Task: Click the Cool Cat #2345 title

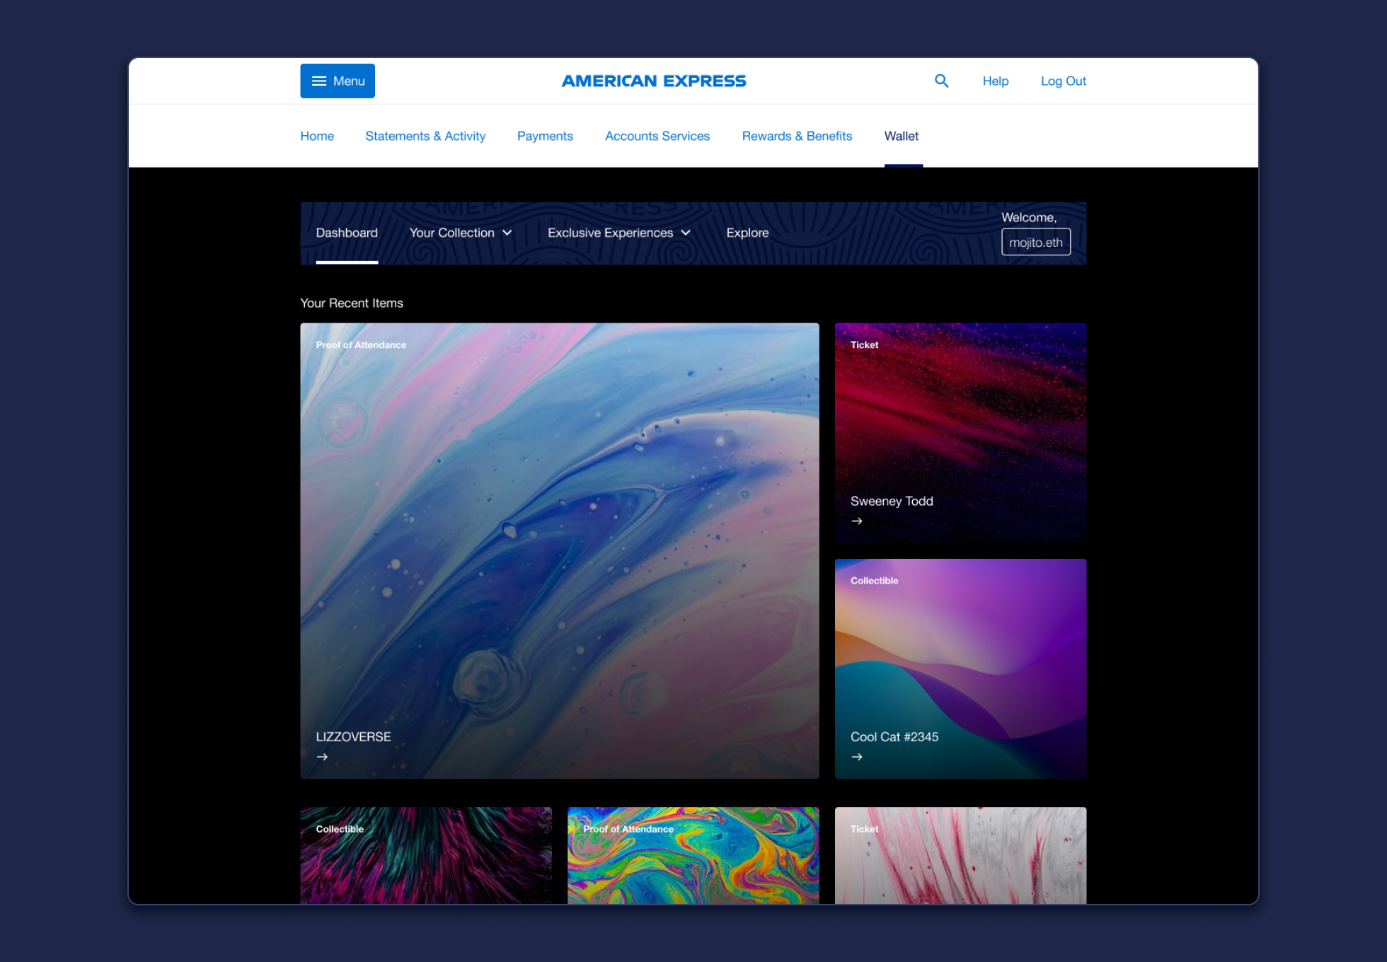Action: pos(894,736)
